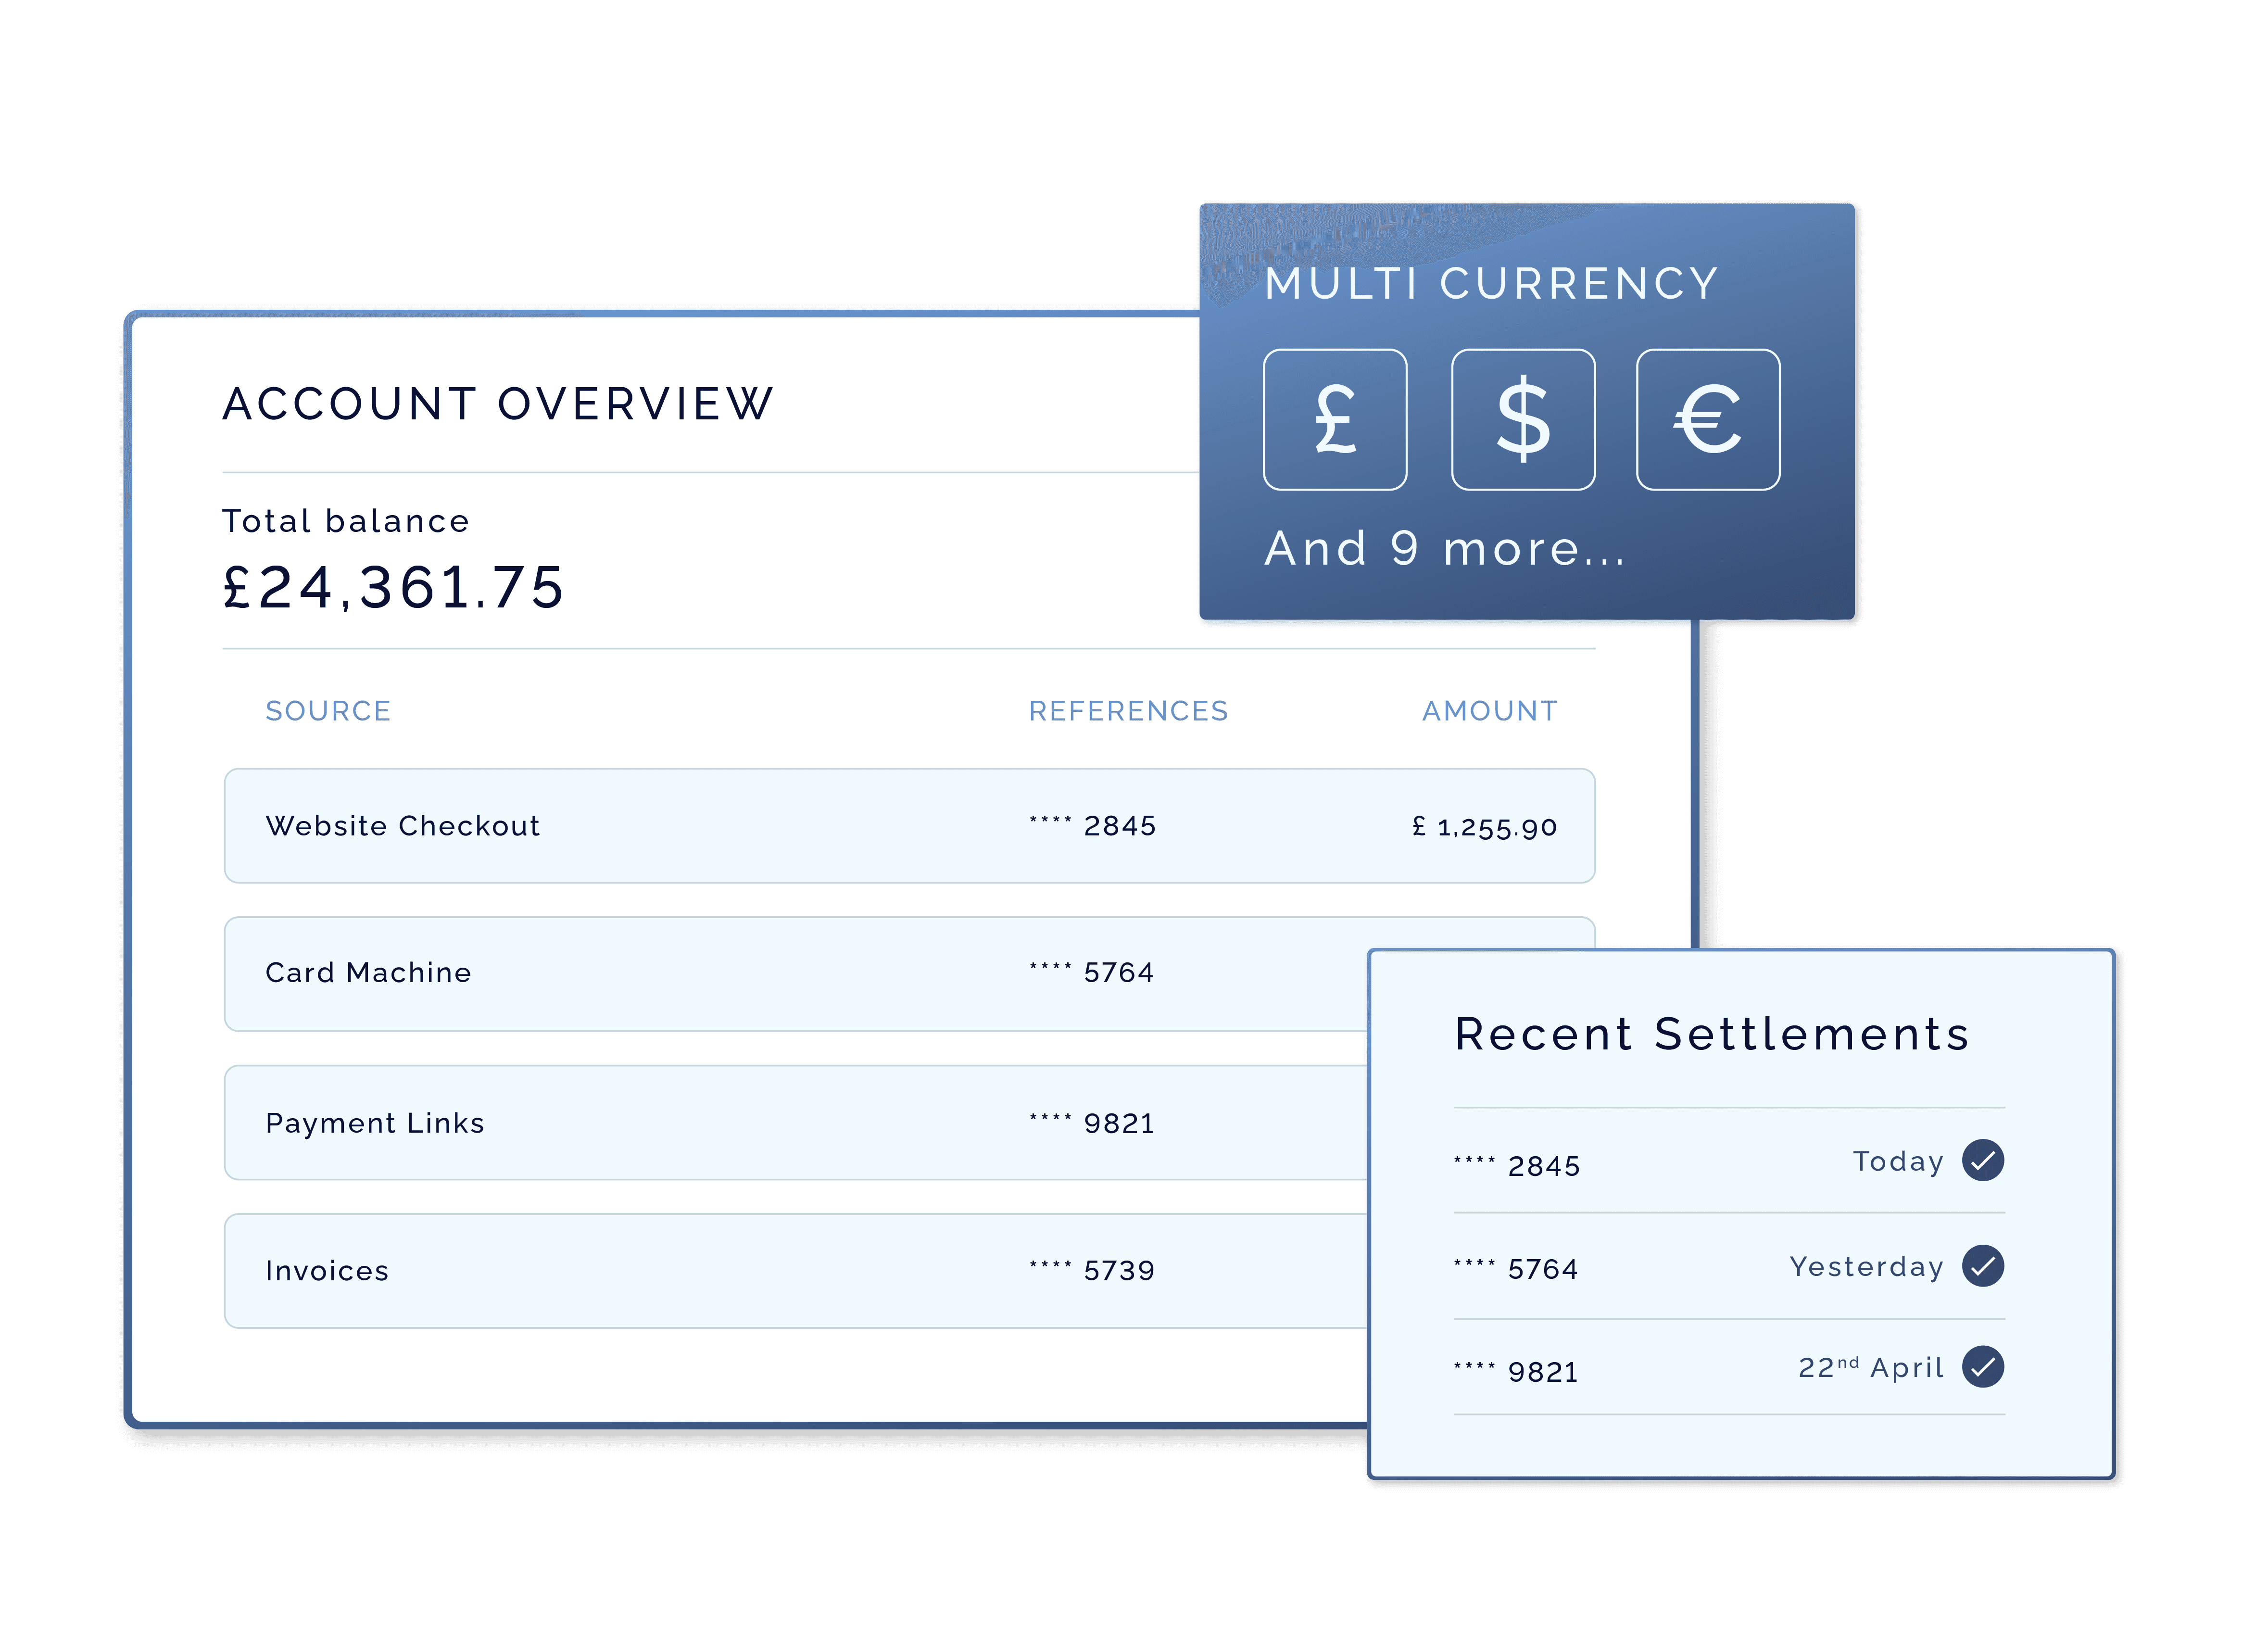Select the pound sterling currency icon
The height and width of the screenshot is (1629, 2268).
click(1335, 420)
